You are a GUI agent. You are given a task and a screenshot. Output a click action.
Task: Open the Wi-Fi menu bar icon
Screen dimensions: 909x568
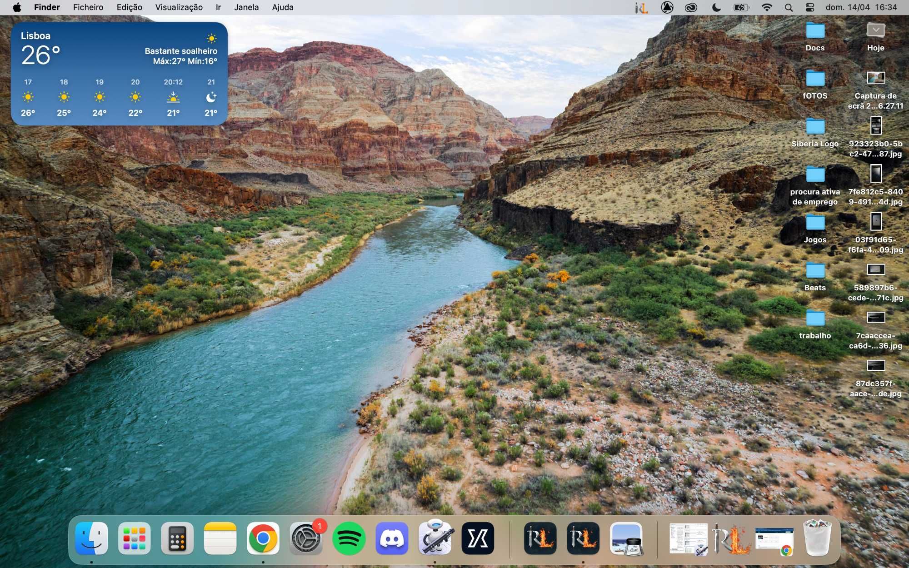tap(767, 7)
